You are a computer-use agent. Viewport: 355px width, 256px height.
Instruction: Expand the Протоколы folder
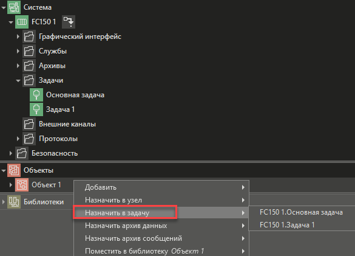(18, 139)
